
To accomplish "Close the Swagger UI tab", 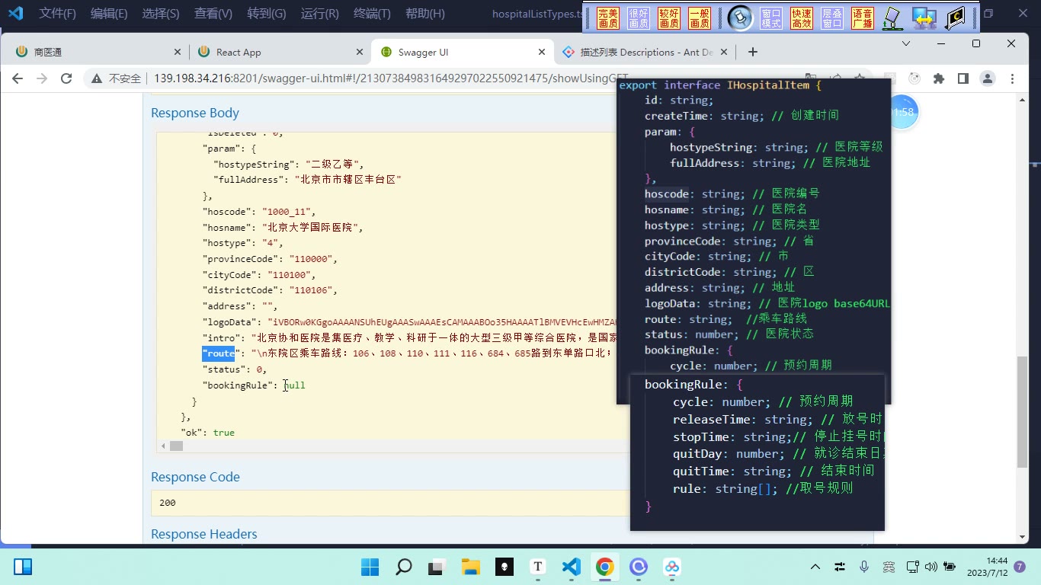I will [x=542, y=52].
